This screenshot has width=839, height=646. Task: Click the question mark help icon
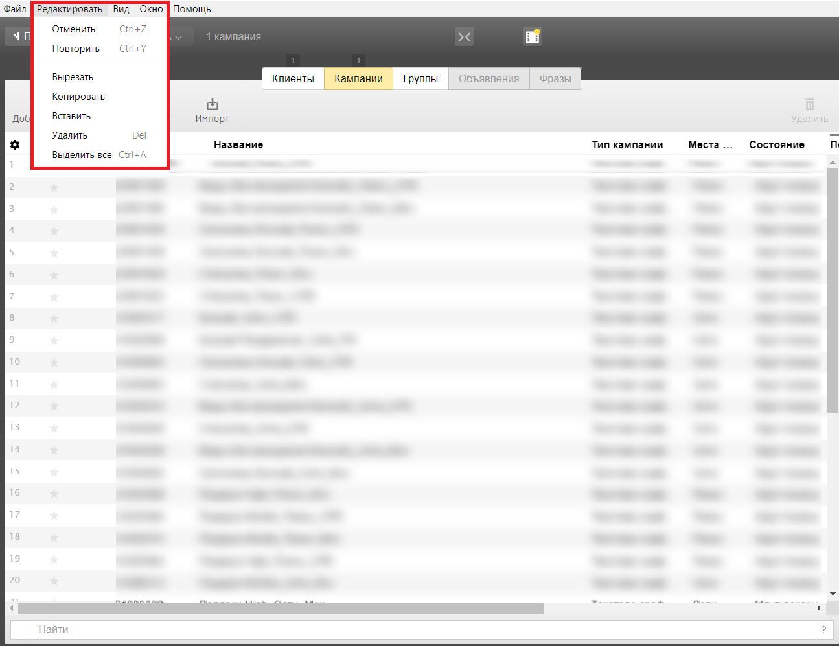pyautogui.click(x=823, y=629)
